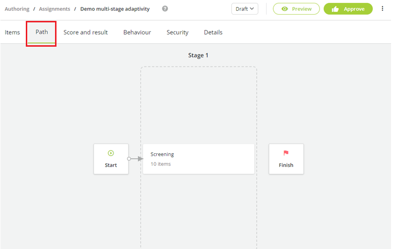Image resolution: width=393 pixels, height=249 pixels.
Task: Click the help question mark icon
Action: click(165, 9)
